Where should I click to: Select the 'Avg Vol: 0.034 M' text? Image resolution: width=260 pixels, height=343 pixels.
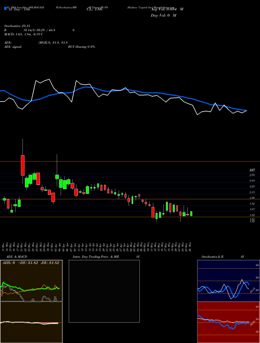coord(167,9)
